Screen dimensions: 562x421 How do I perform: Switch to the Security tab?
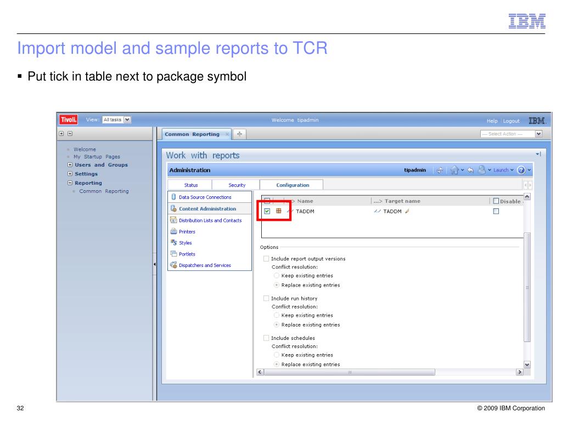coord(237,185)
